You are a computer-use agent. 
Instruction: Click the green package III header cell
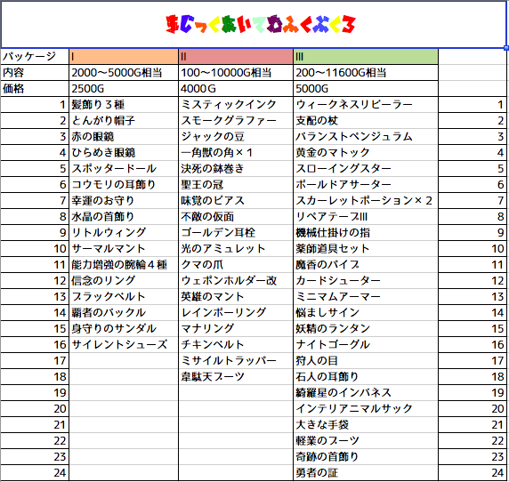(x=366, y=56)
